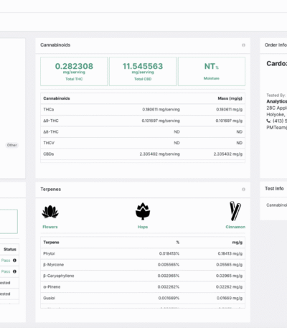The width and height of the screenshot is (287, 328).
Task: Select the Hops aroma icon
Action: tap(143, 211)
